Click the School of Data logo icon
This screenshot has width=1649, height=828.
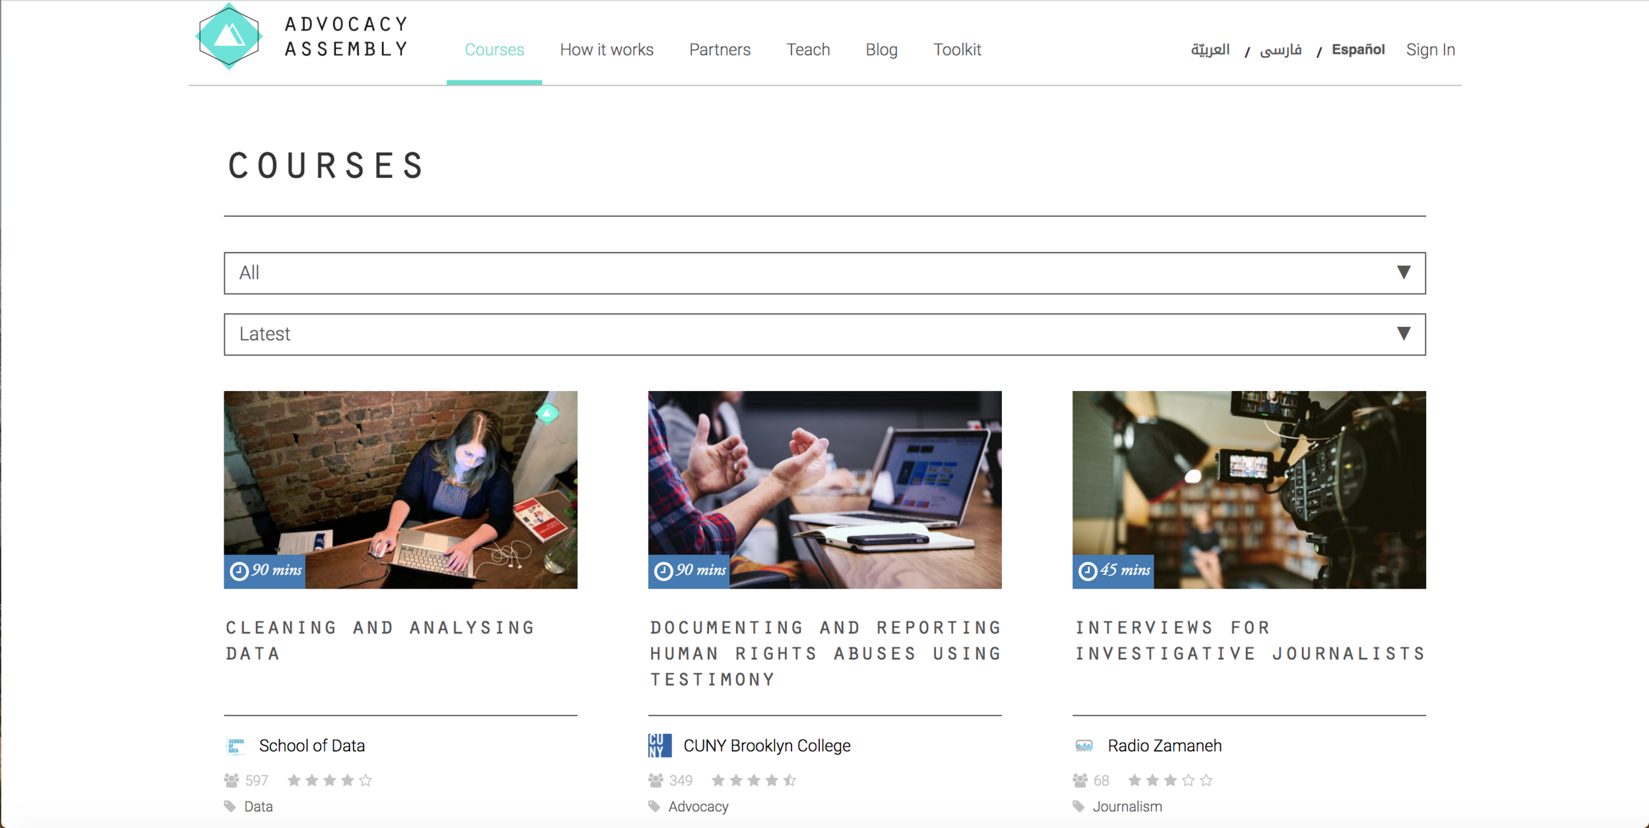tap(235, 746)
